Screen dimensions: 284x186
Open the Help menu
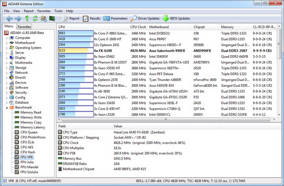pyautogui.click(x=69, y=11)
